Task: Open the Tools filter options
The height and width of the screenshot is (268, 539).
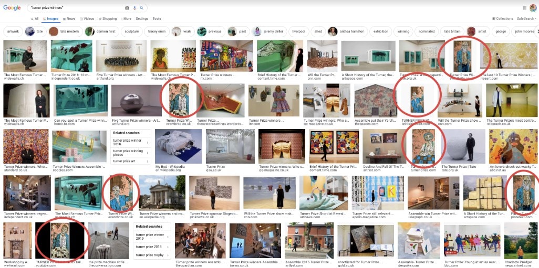Action: coord(157,19)
